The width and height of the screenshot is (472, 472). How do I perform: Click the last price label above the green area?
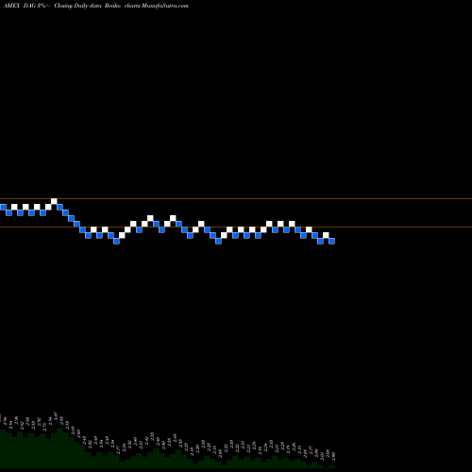tap(333, 456)
